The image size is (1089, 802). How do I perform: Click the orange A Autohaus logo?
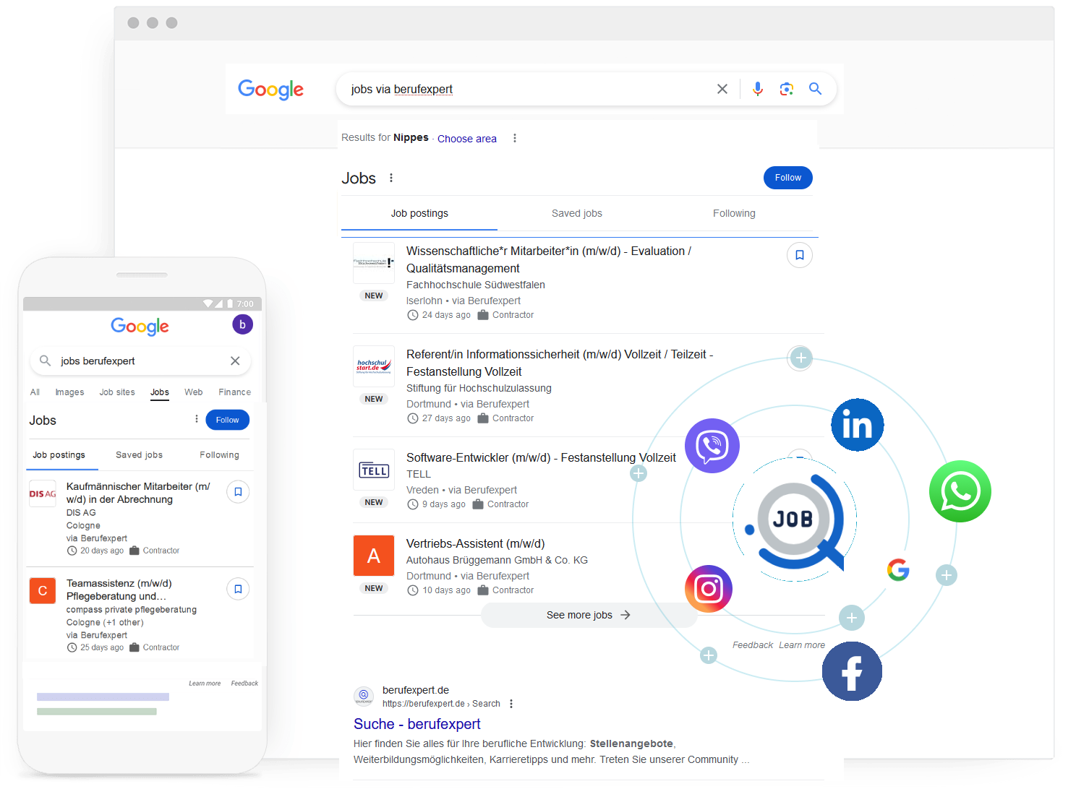pyautogui.click(x=374, y=556)
